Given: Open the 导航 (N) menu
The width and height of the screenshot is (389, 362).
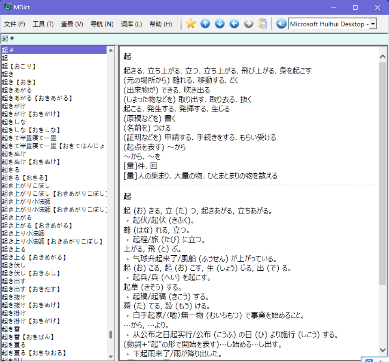Looking at the screenshot, I should point(102,24).
